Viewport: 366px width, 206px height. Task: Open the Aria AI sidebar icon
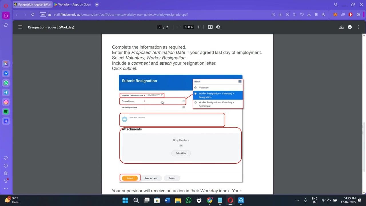6,64
